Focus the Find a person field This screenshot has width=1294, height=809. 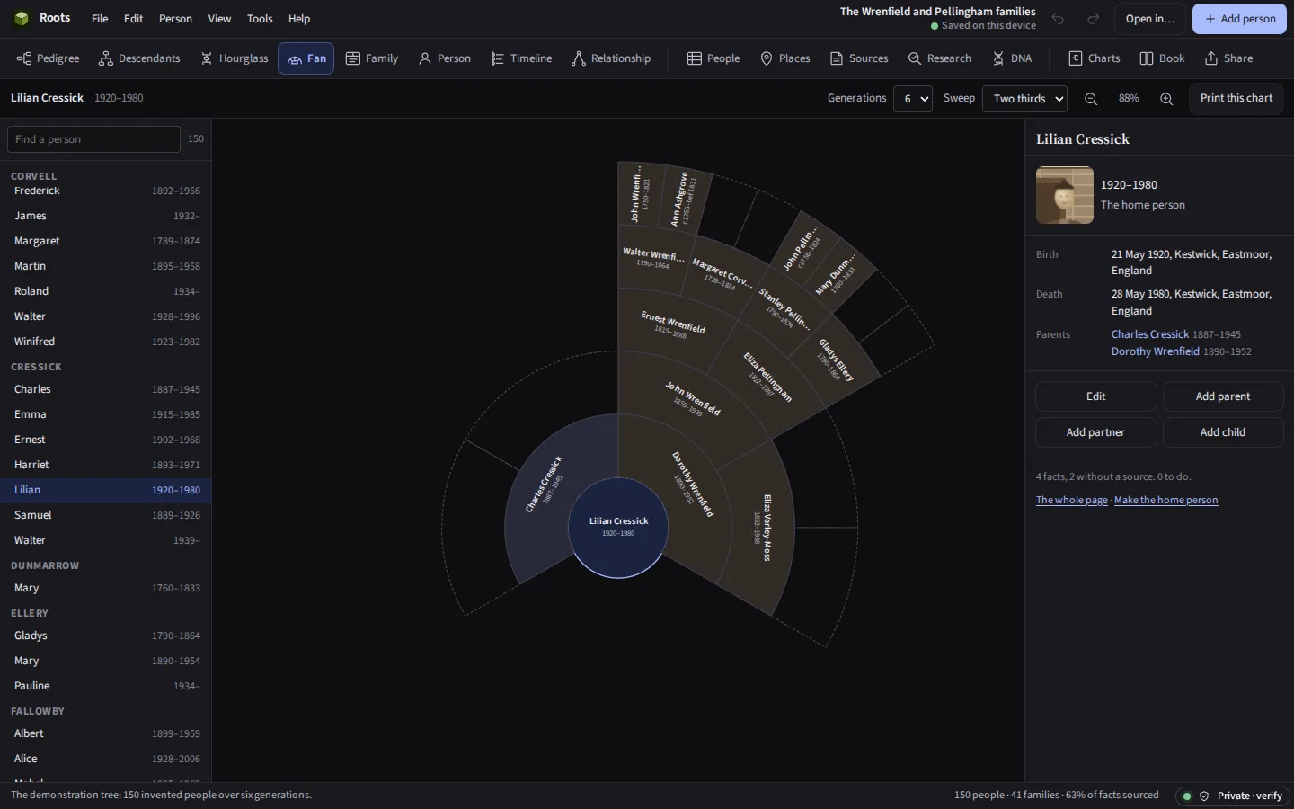93,139
